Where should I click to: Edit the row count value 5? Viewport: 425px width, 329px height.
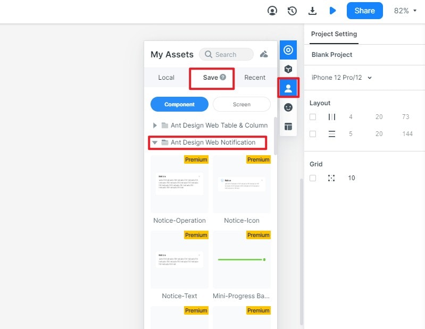351,134
